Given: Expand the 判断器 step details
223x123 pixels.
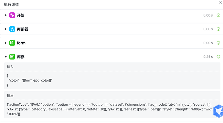Looking at the screenshot, I should click(6, 29).
